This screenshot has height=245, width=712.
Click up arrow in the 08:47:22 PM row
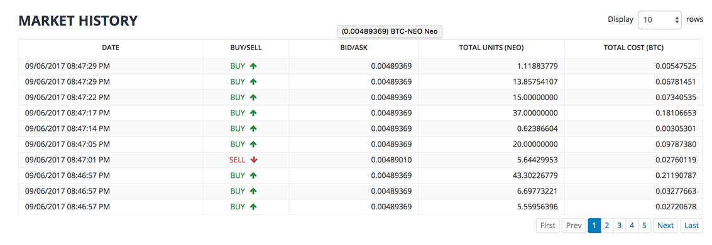pyautogui.click(x=253, y=97)
